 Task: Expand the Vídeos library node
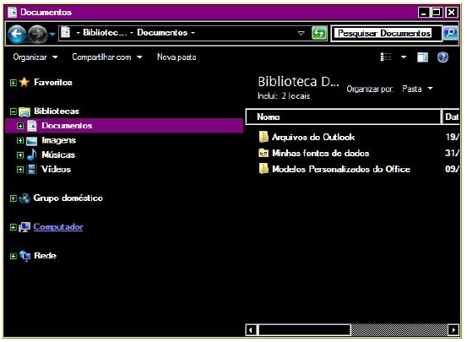pyautogui.click(x=20, y=170)
